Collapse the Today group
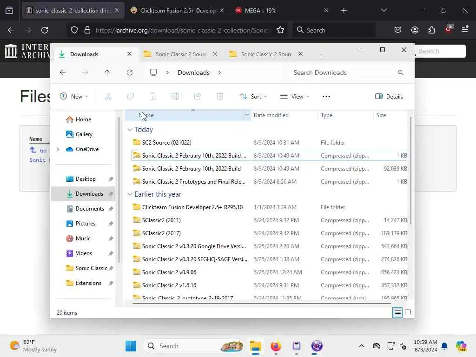Screen dimensions: 476x357 click(x=130, y=130)
